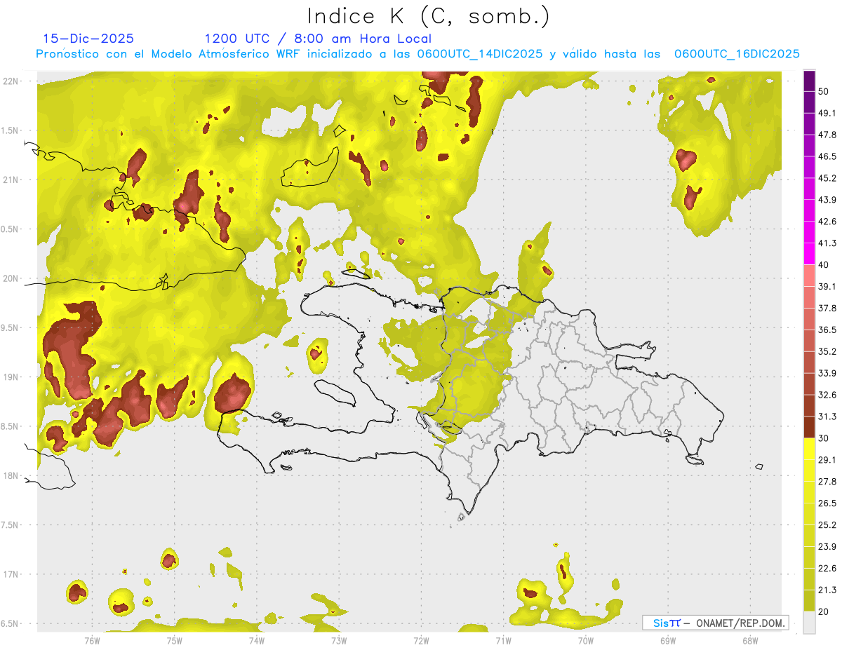Click legend value 25.2

click(827, 525)
